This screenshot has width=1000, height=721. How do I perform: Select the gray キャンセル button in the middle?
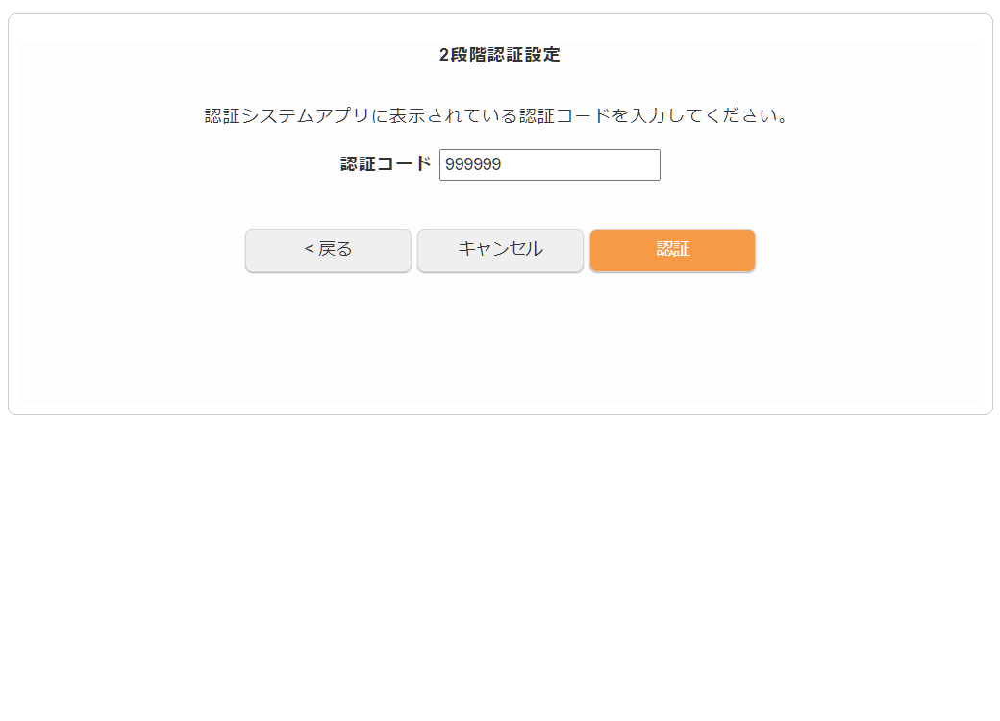(500, 251)
